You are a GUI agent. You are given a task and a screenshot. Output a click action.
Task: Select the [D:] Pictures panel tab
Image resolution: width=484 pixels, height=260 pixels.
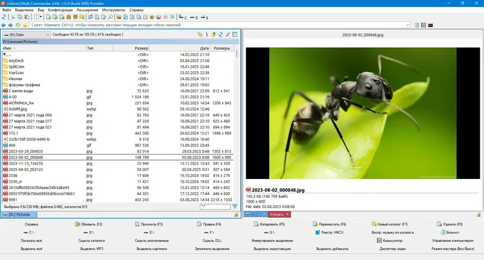19,215
